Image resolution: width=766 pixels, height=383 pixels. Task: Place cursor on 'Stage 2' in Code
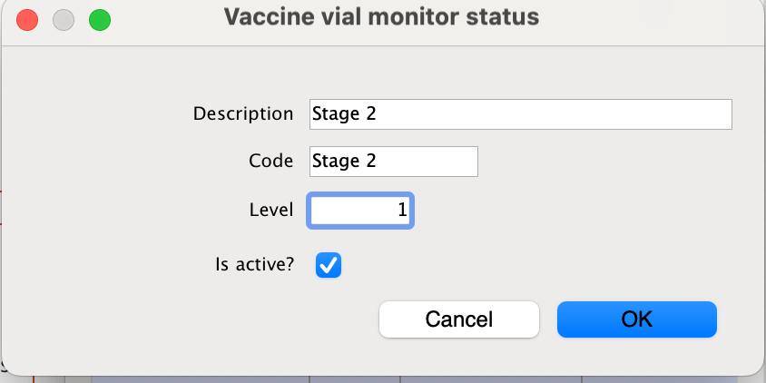[x=344, y=162]
